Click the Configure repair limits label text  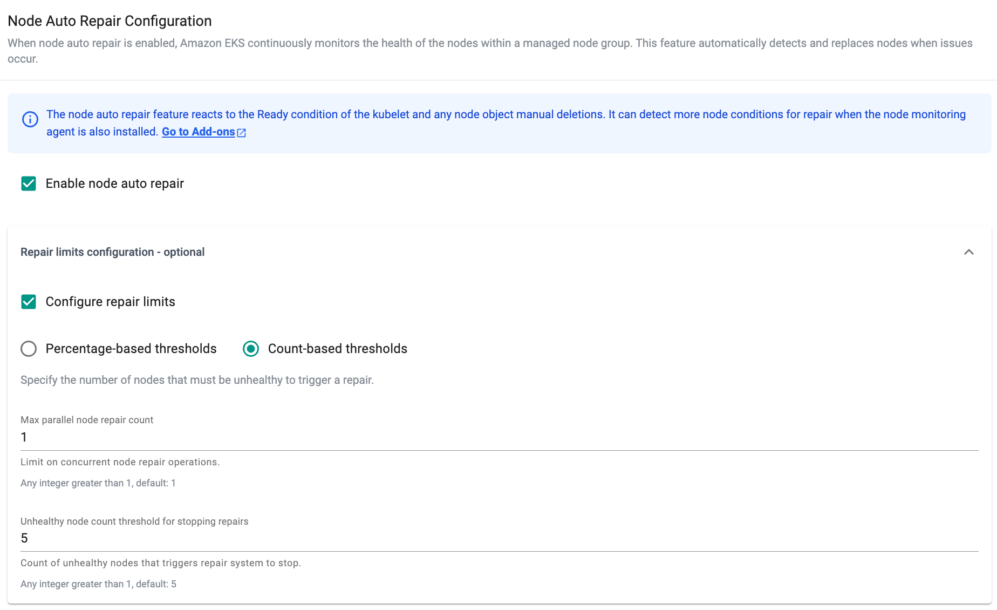coord(110,302)
